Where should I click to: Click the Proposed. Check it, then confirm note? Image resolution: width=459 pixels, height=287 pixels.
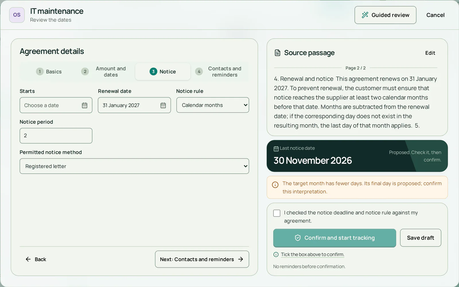click(415, 156)
